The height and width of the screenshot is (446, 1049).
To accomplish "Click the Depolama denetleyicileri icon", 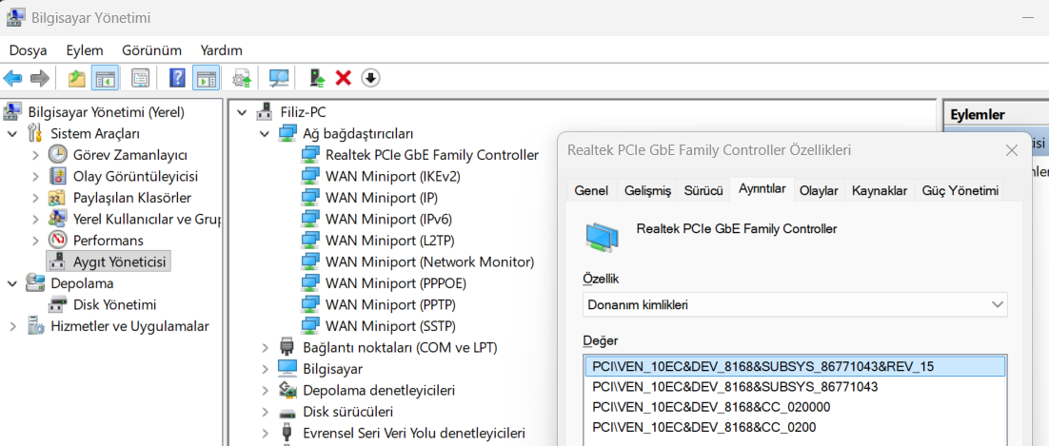I will [287, 390].
